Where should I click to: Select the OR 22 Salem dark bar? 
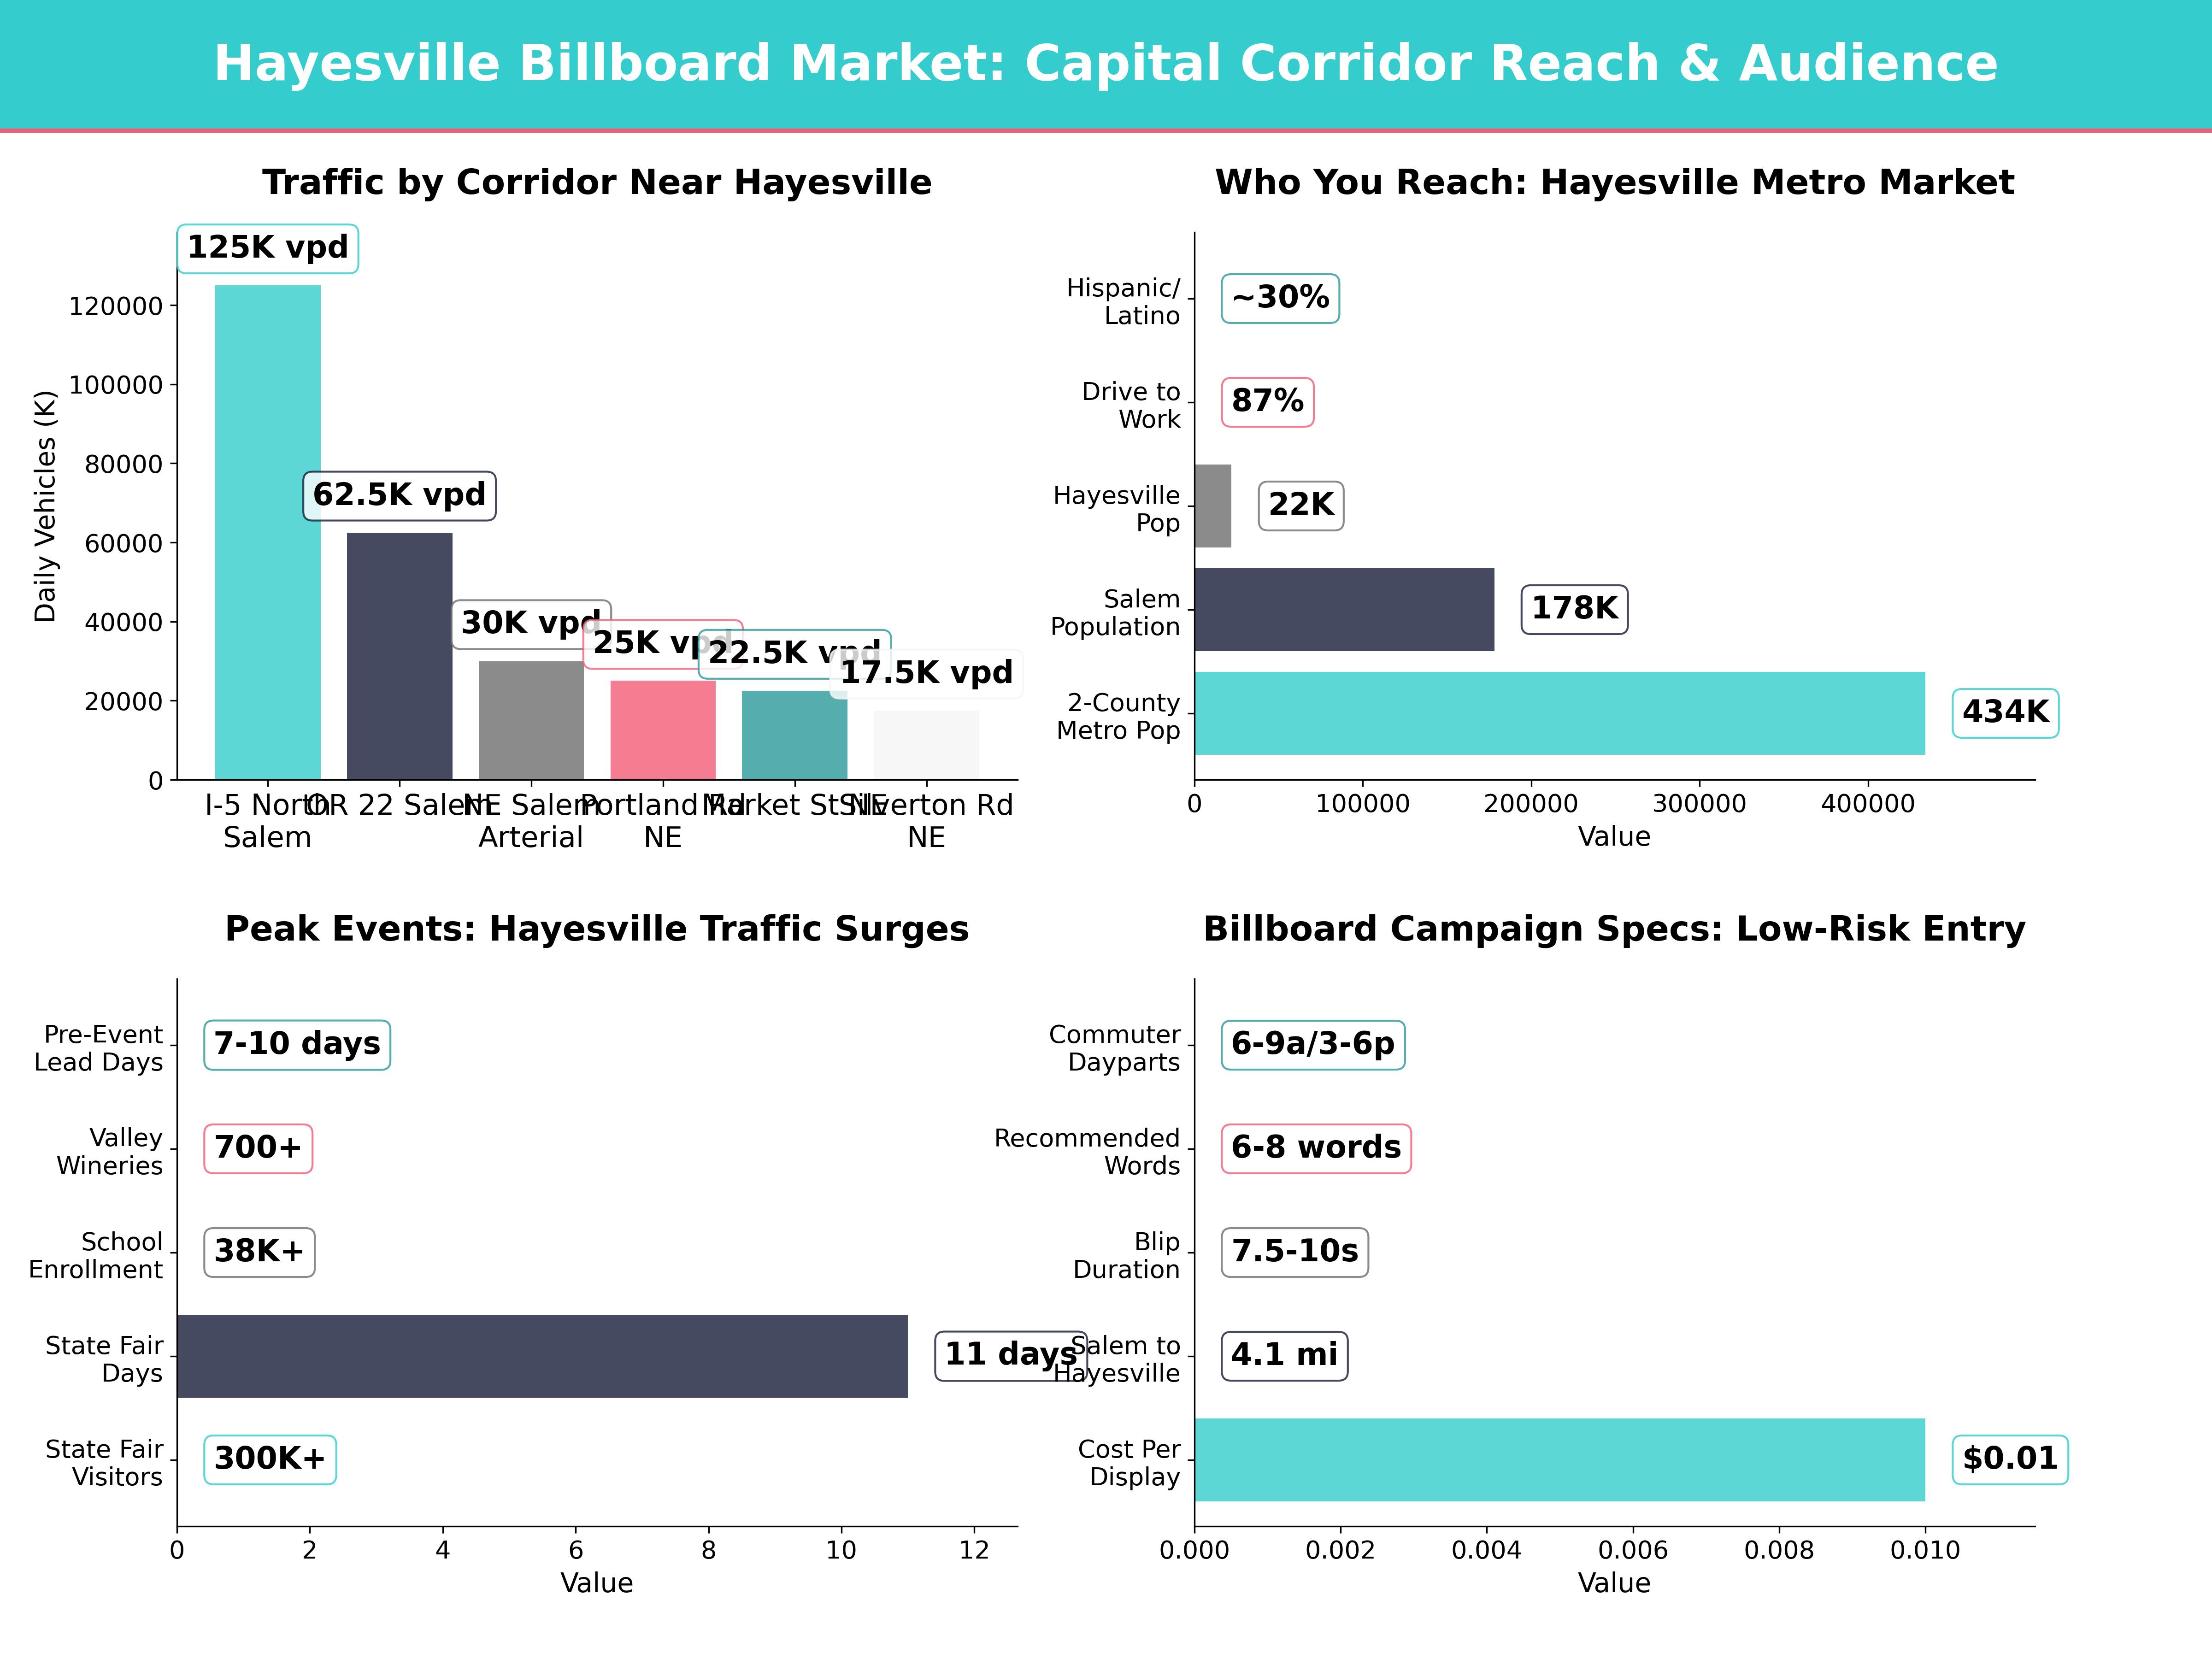[x=399, y=656]
